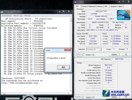The image size is (132, 100).
Task: Click the 'Lynnfield' code name field
Action: tap(94, 14)
